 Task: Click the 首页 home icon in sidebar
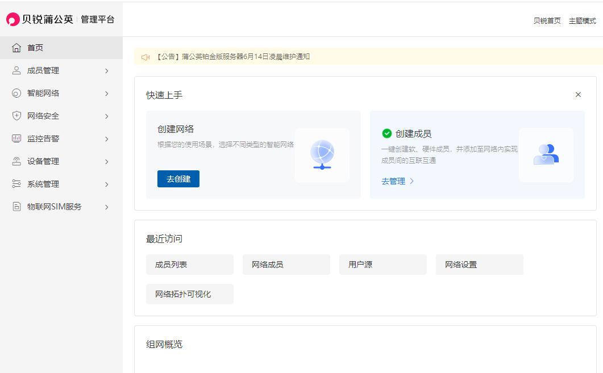click(x=18, y=48)
